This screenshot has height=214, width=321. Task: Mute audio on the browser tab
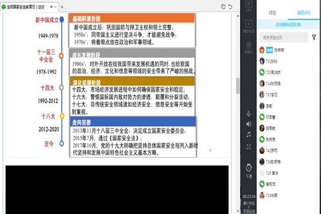(x=51, y=7)
